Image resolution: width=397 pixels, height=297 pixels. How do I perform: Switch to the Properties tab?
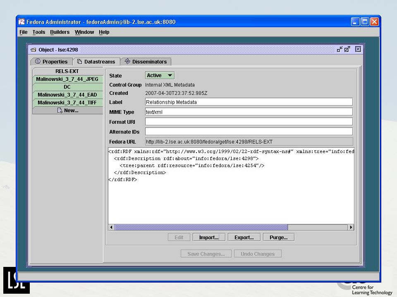point(52,61)
